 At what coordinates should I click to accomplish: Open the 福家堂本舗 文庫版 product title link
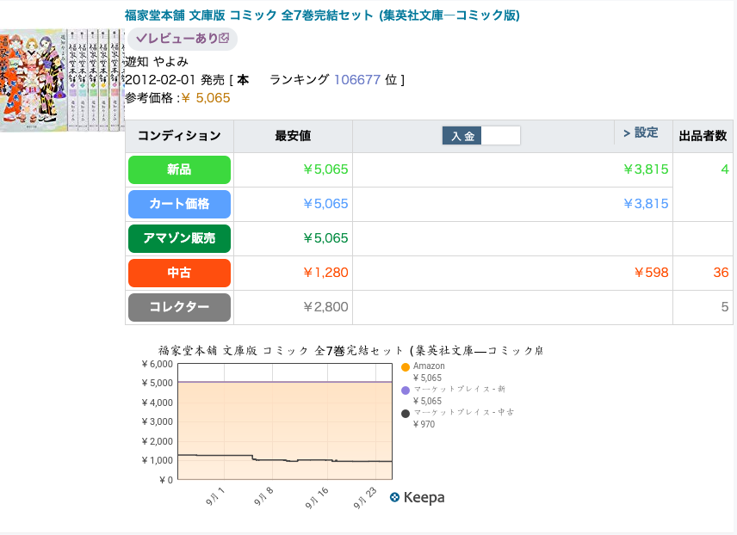[322, 15]
